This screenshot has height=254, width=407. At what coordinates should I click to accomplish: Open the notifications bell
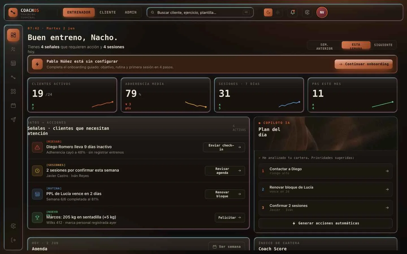pos(293,12)
